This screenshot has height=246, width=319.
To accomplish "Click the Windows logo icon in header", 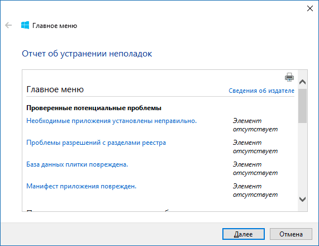I will (x=25, y=25).
